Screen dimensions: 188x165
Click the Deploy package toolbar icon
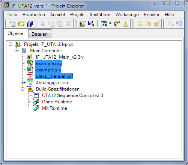[x=157, y=24]
